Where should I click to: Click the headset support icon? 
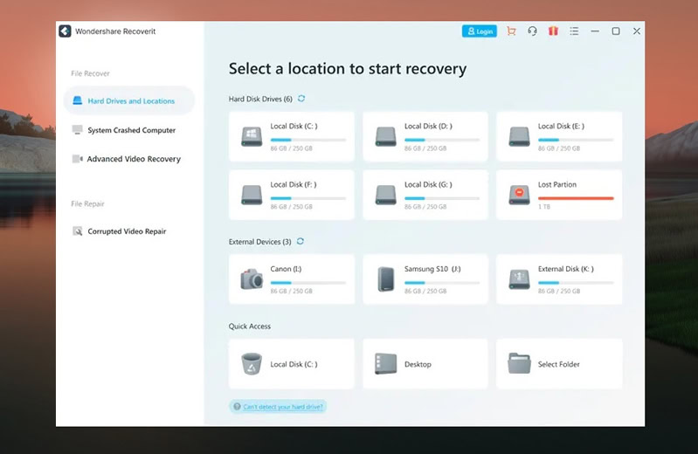[532, 31]
